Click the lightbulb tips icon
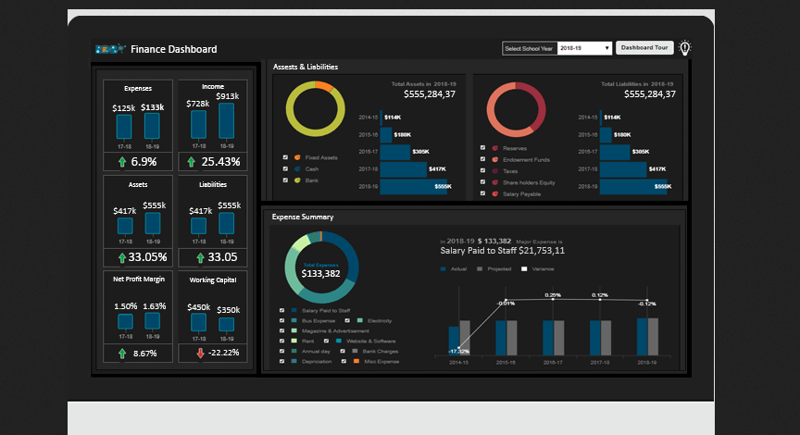Image resolution: width=800 pixels, height=435 pixels. (x=685, y=48)
